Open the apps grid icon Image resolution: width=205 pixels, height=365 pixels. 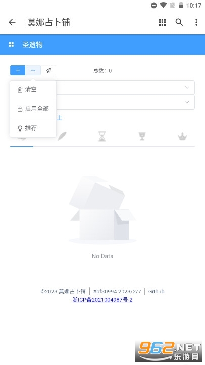coord(162,22)
